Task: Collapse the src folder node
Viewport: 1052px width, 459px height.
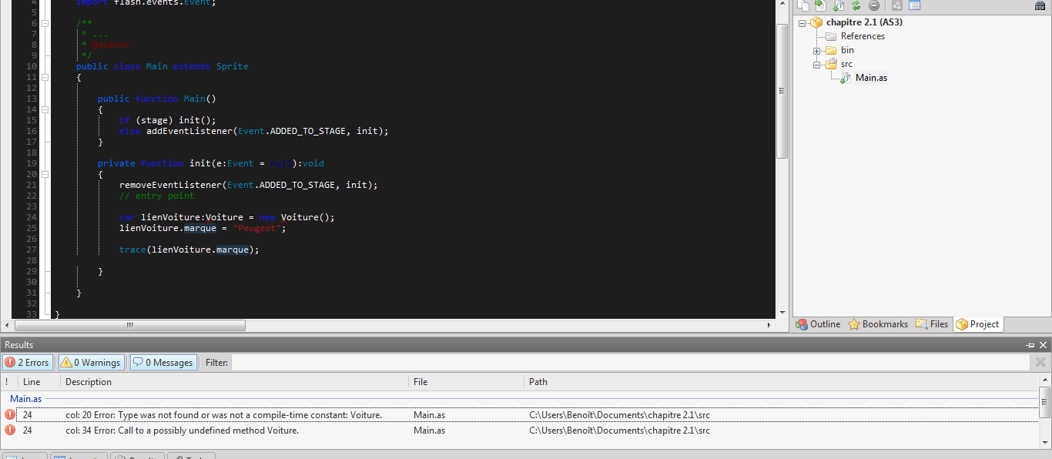Action: pyautogui.click(x=816, y=64)
